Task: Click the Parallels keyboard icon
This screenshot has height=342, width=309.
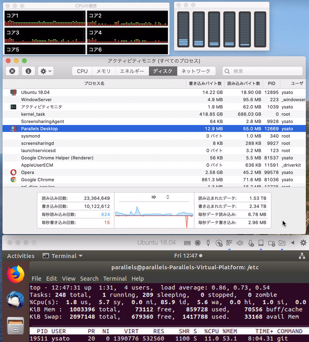Action: click(x=187, y=243)
